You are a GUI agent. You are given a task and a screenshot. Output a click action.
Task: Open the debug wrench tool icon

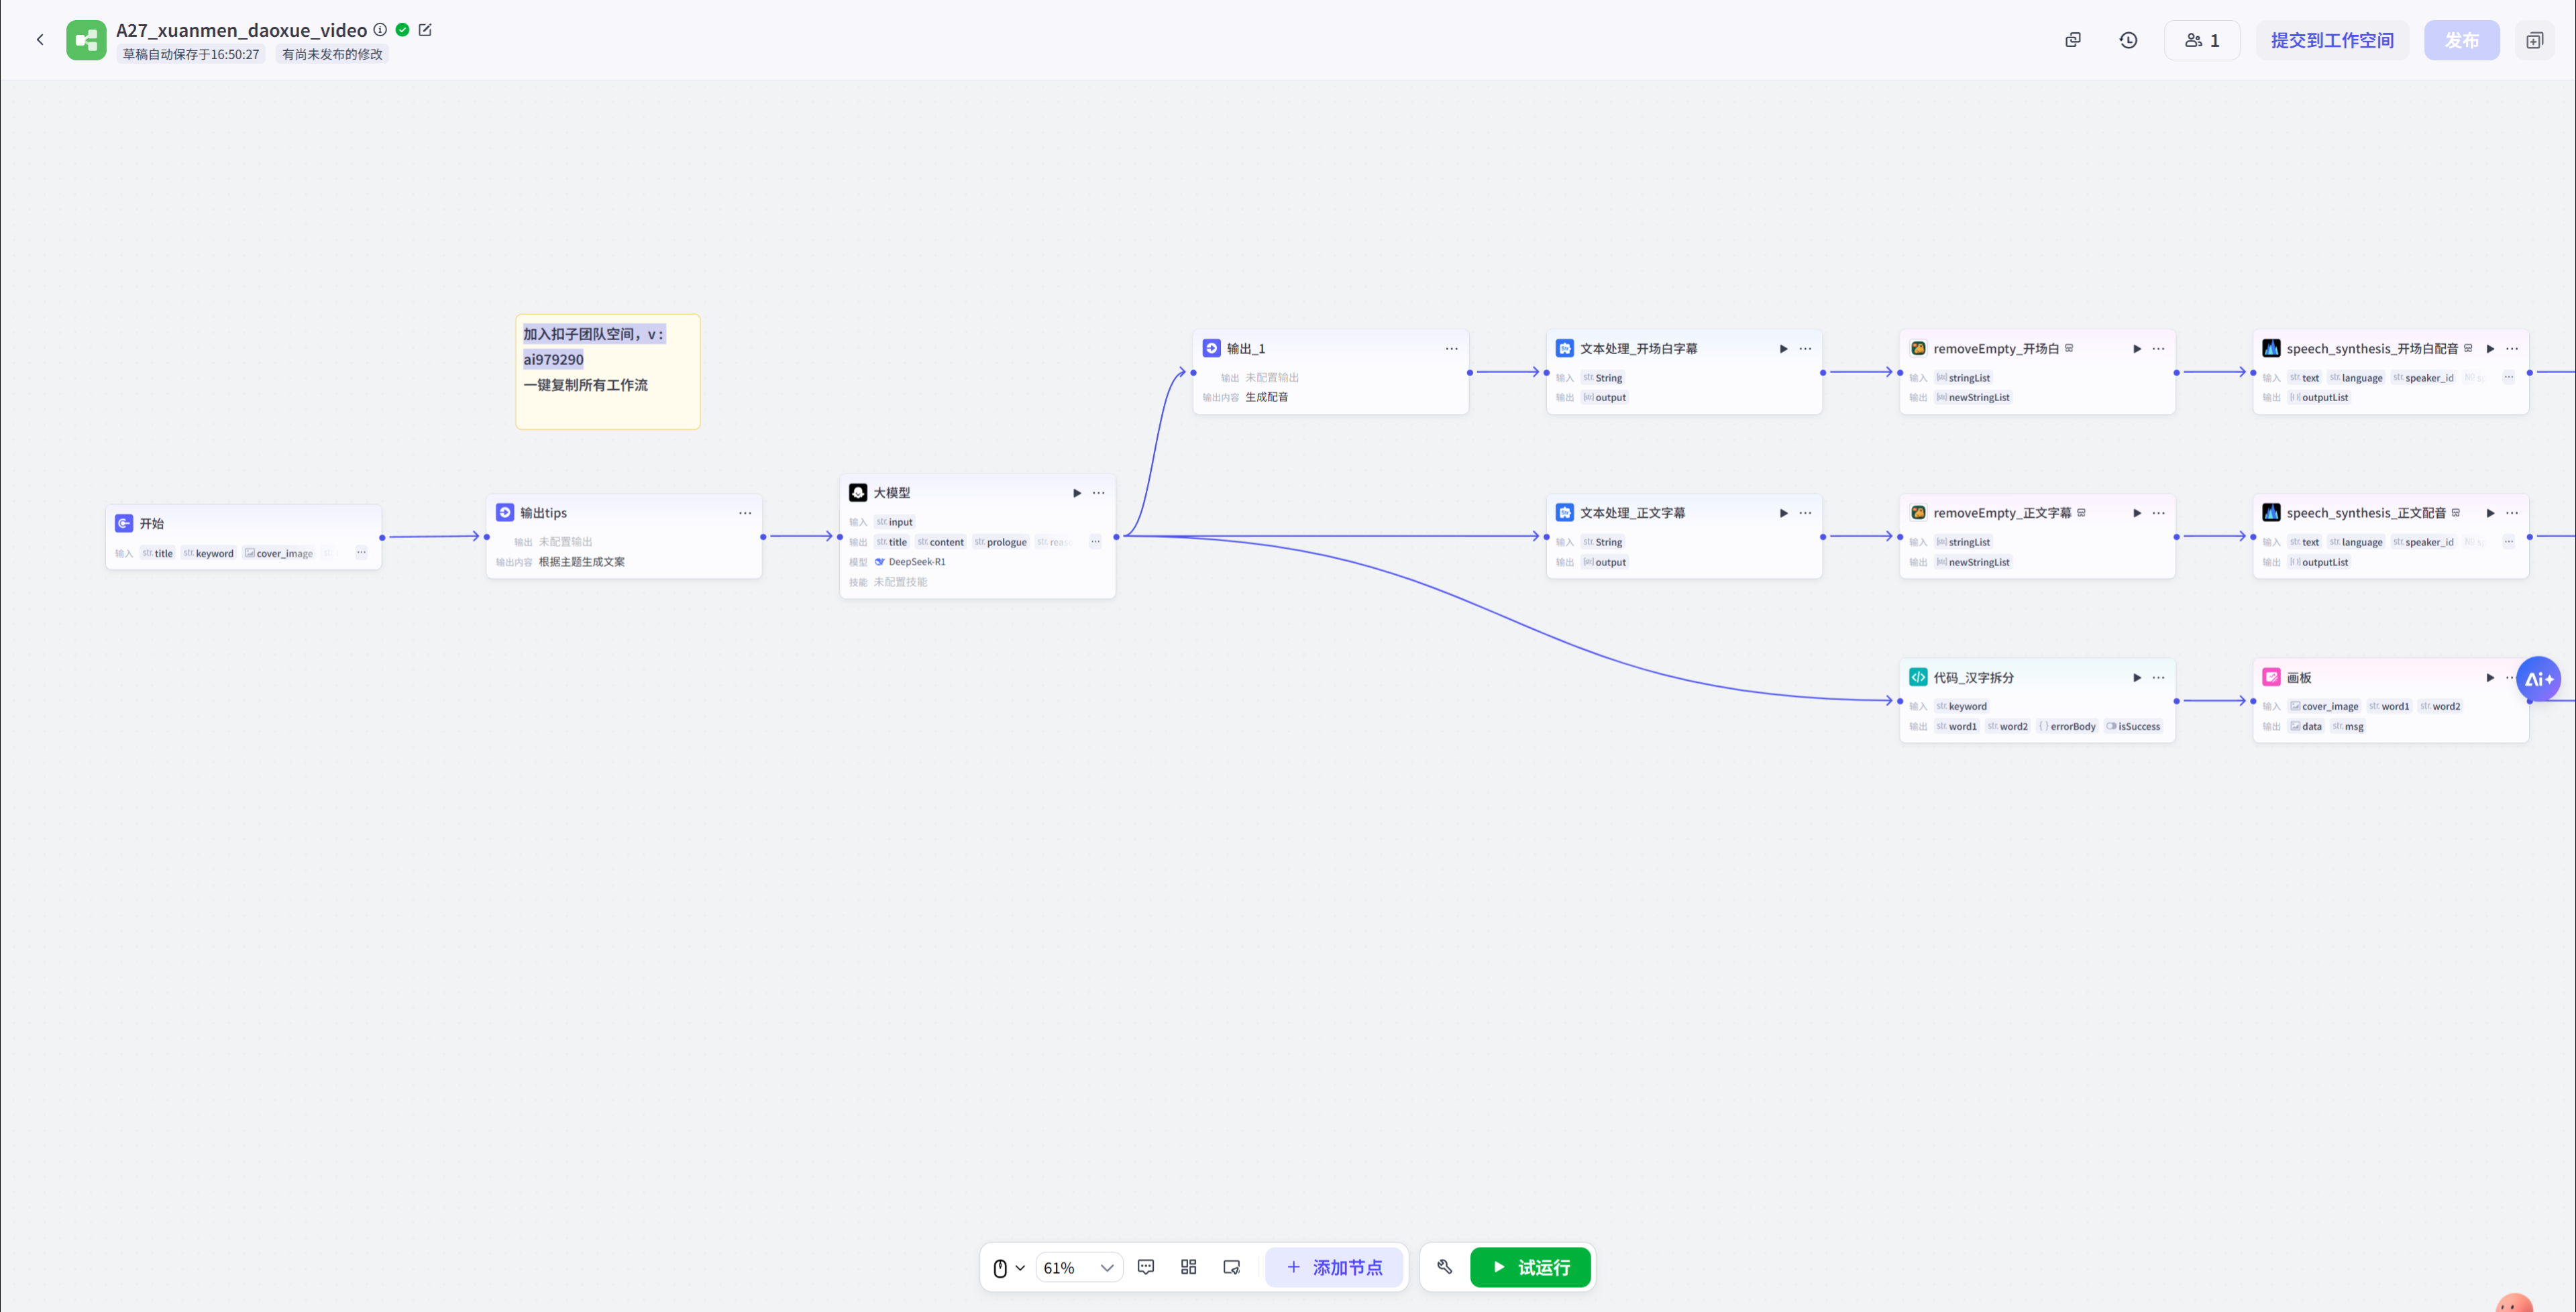pos(1444,1267)
